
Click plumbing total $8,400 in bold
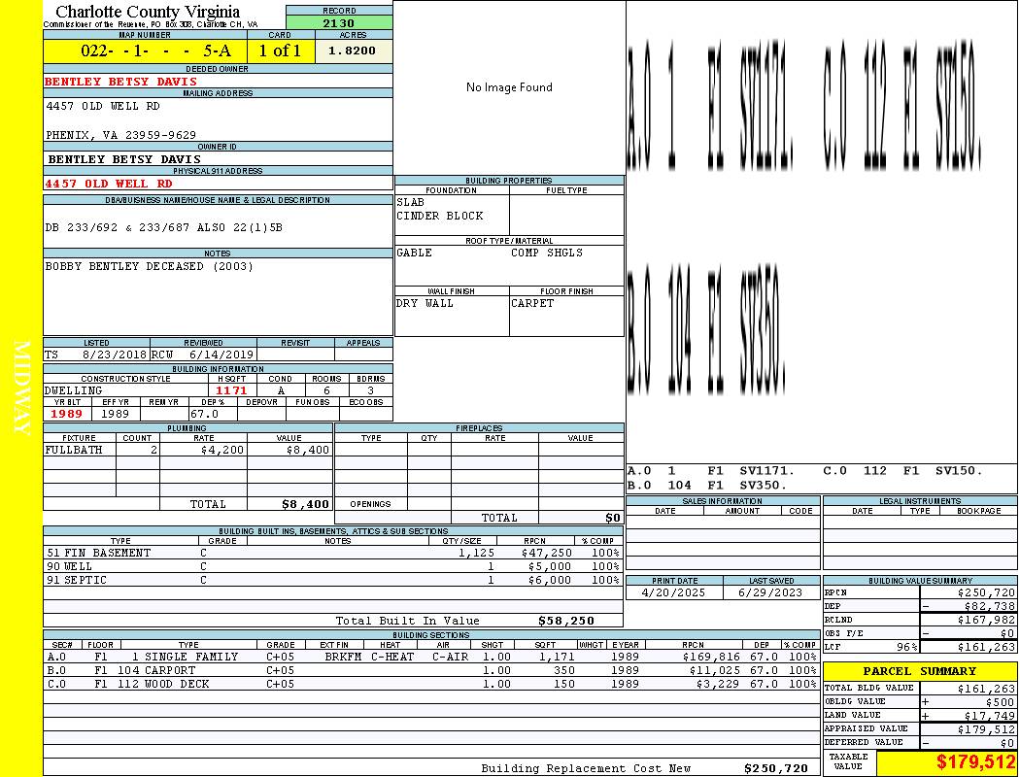tap(306, 504)
